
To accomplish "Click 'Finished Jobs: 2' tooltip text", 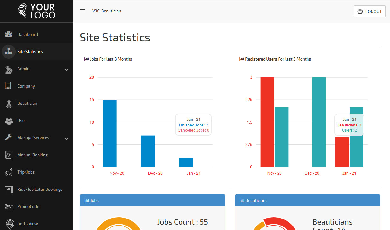I will point(193,125).
